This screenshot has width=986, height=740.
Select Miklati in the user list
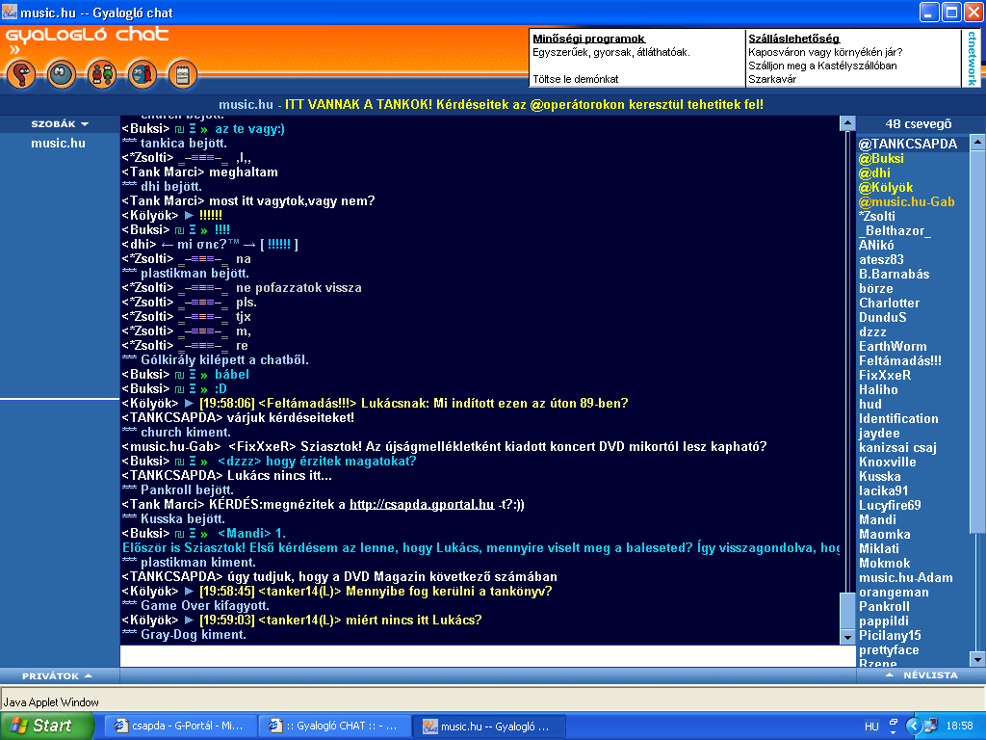(x=879, y=549)
